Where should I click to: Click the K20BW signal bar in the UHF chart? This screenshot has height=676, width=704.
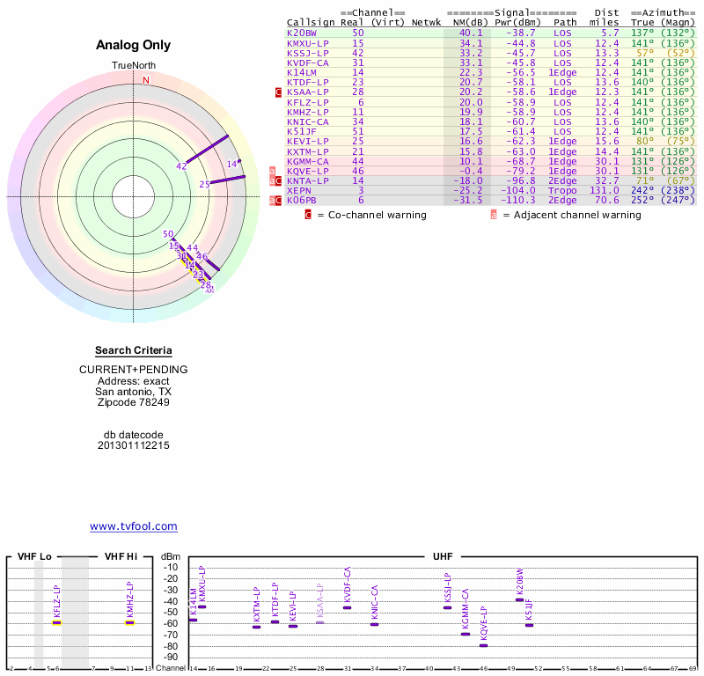(519, 599)
